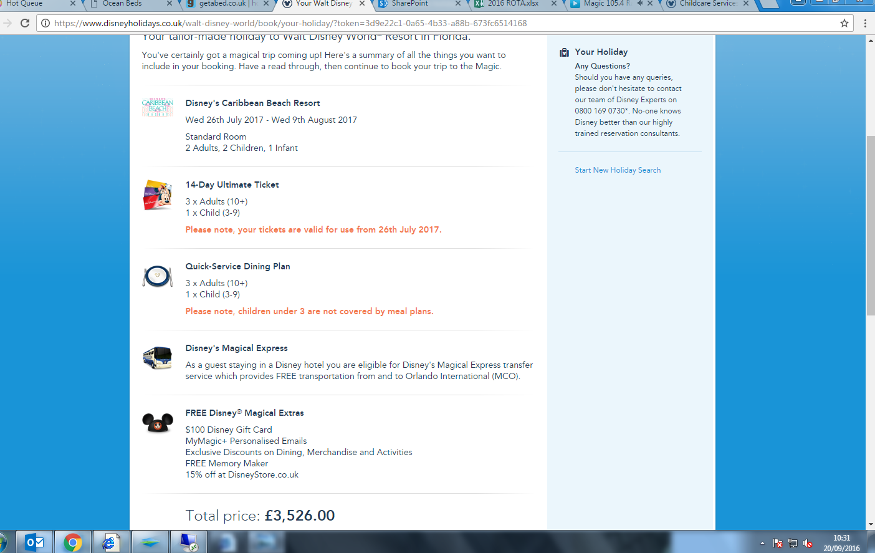Click the Your Holiday suitcase icon

(x=564, y=52)
